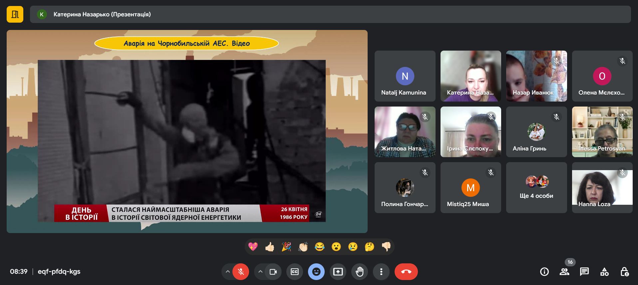Open the chat panel
The height and width of the screenshot is (285, 638).
(x=584, y=272)
